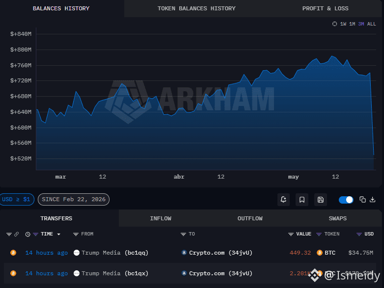The image size is (384, 288).
Task: Create alert with the bell icon
Action: pyautogui.click(x=283, y=200)
